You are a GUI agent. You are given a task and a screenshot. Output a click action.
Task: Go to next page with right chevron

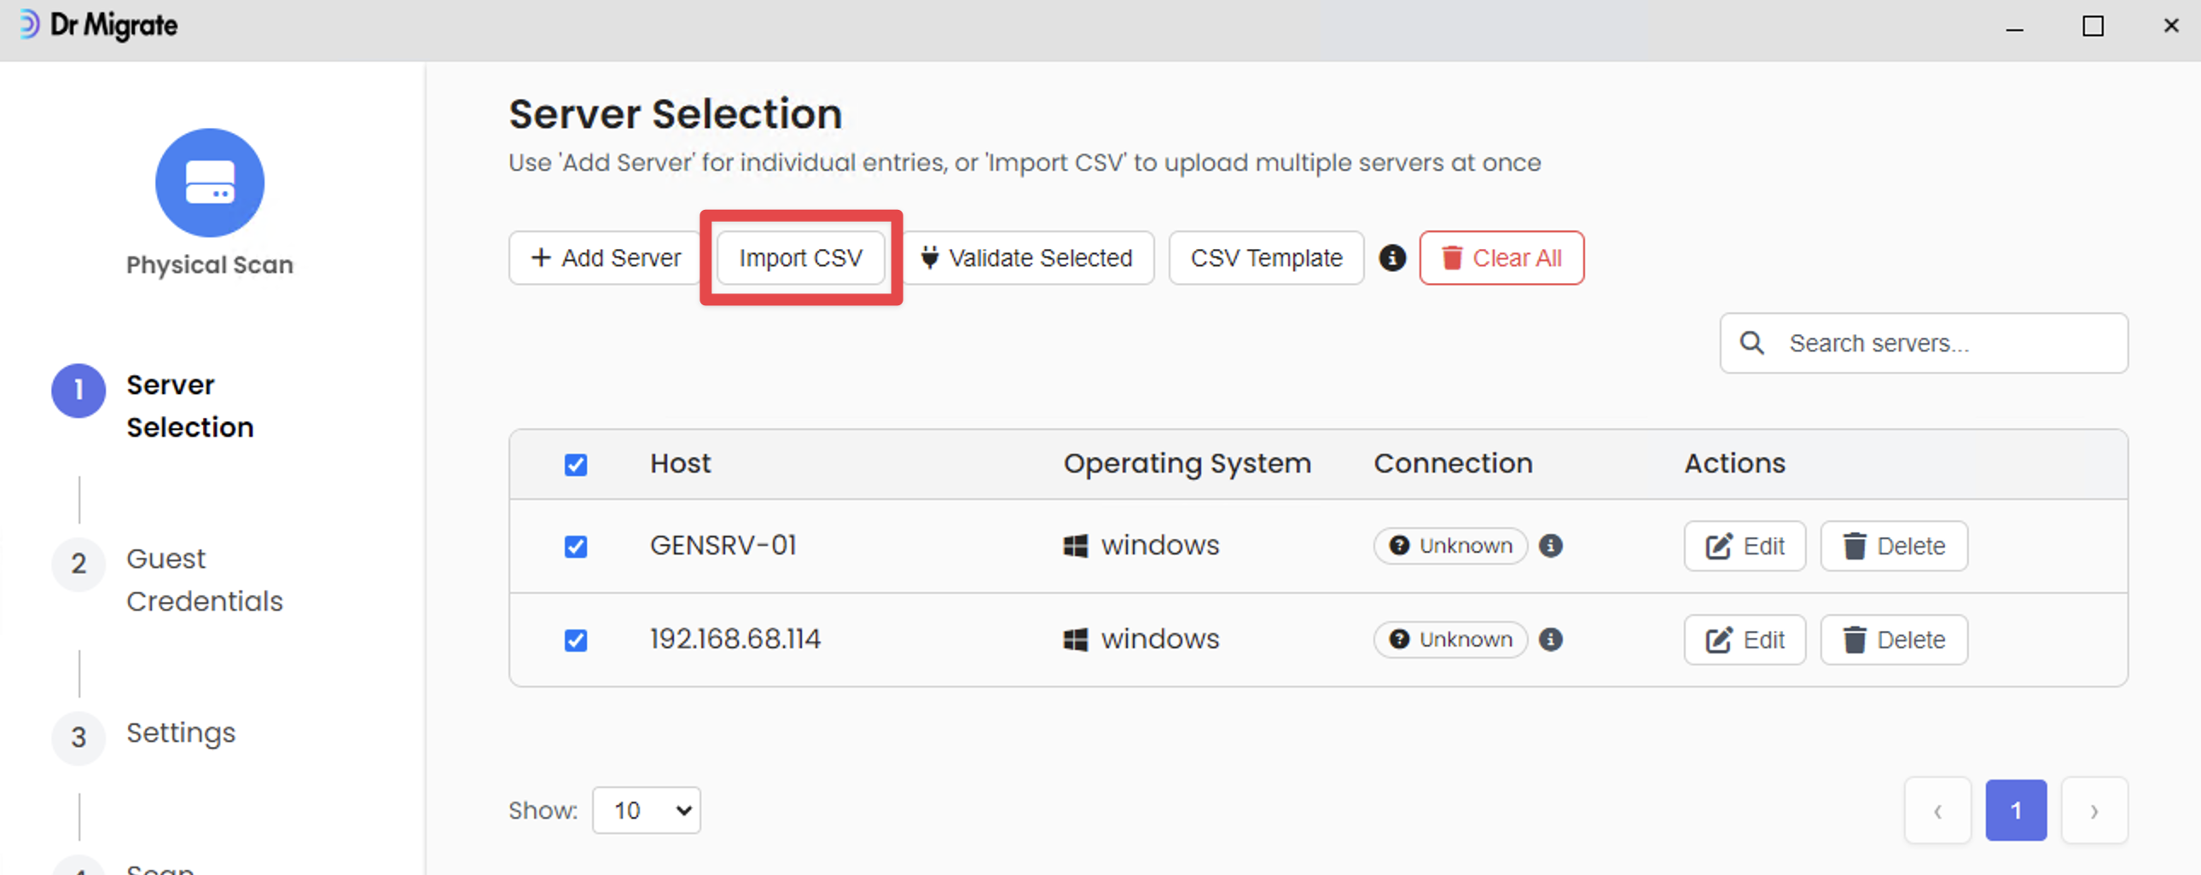[x=2094, y=810]
